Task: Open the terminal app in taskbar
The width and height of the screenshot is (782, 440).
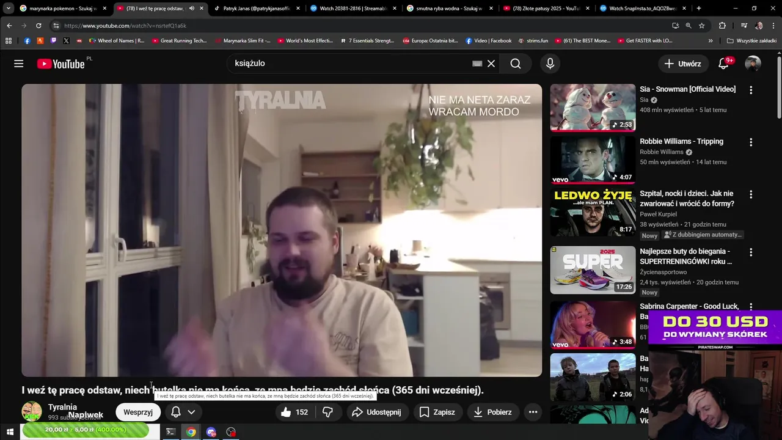Action: click(170, 432)
